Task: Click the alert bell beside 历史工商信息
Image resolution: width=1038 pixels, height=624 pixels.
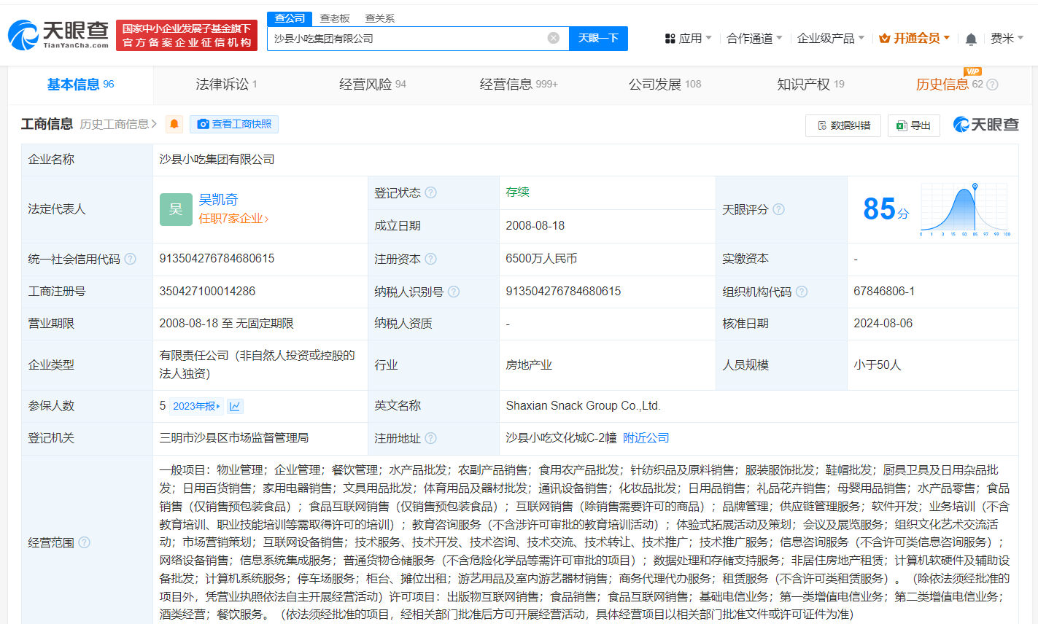Action: click(174, 124)
